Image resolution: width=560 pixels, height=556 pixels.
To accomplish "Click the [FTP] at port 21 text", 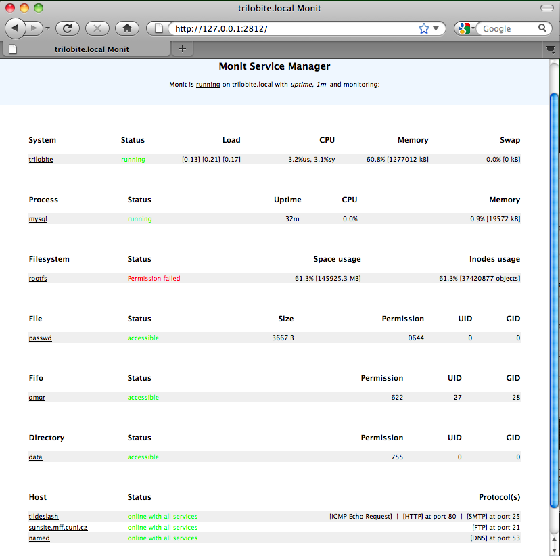I will (x=496, y=527).
